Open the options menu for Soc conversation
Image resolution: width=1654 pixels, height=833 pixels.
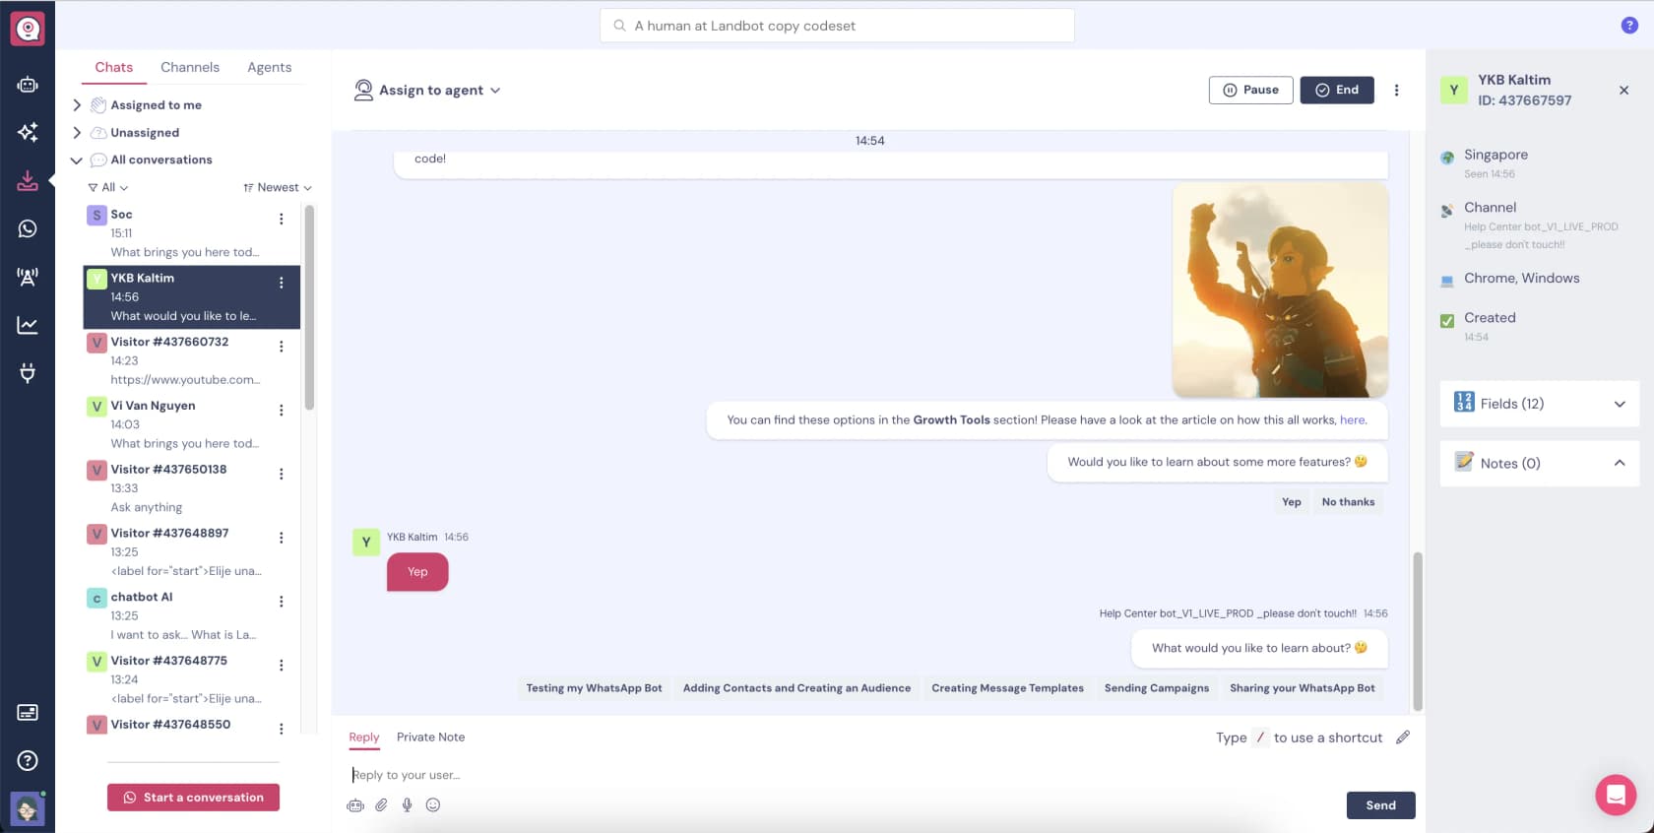[x=281, y=219]
